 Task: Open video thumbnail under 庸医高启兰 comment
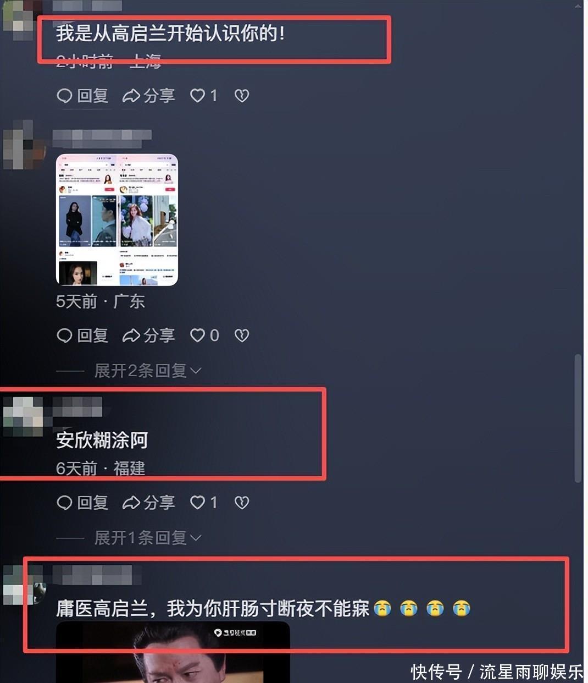pos(173,652)
